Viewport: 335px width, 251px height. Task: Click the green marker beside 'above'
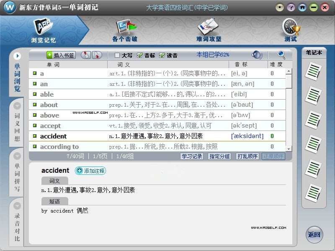(x=35, y=115)
